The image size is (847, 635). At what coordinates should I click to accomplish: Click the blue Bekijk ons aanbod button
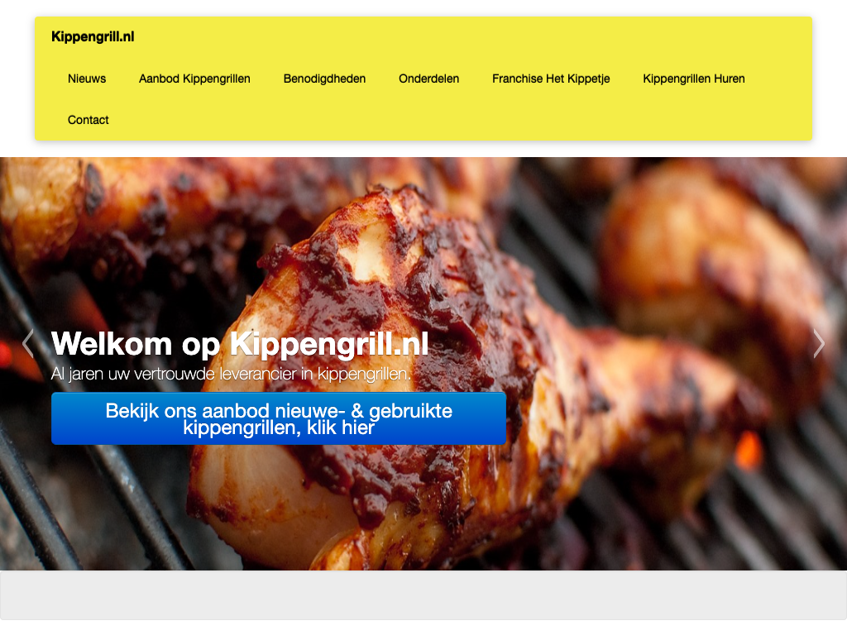tap(279, 419)
